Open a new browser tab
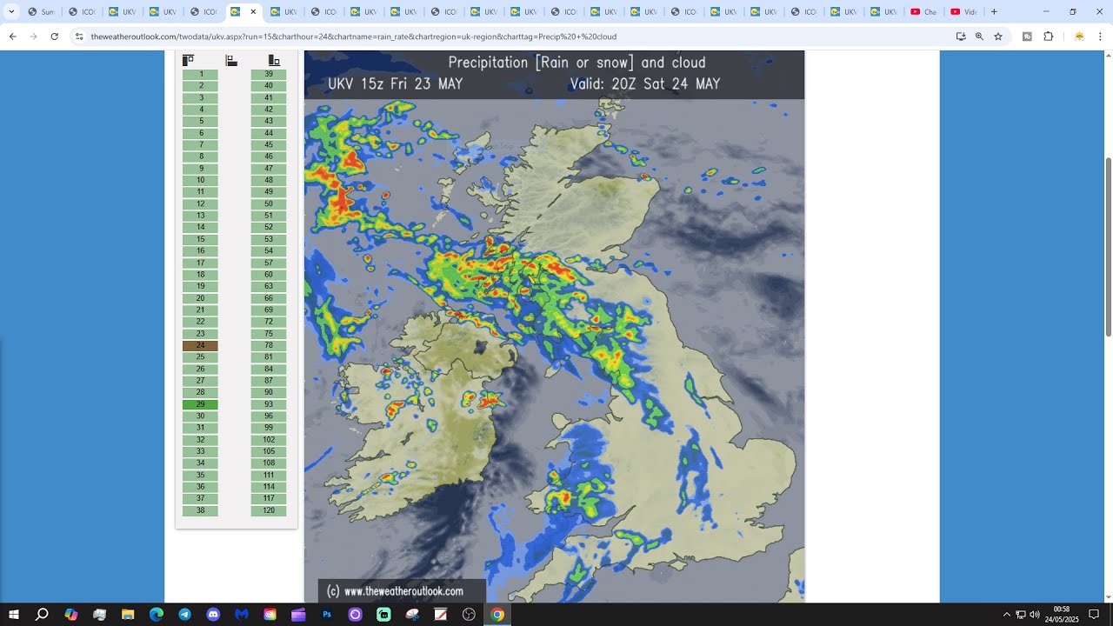Viewport: 1113px width, 626px height. pyautogui.click(x=994, y=12)
